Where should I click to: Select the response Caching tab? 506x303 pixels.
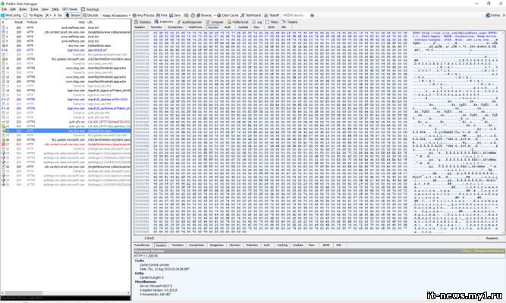pos(282,245)
